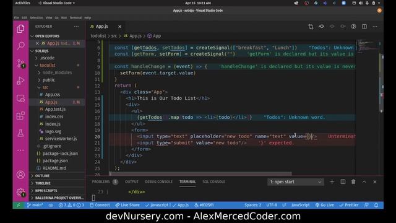This screenshot has width=396, height=223.
Task: Click the eye watch icon in status bar
Action: [x=51, y=205]
